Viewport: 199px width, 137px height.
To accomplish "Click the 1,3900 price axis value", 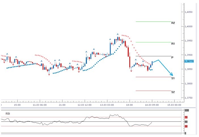I will coord(189,55).
